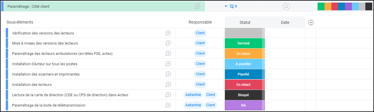This screenshot has height=112, width=374.
Task: Open update bubble on Paramétrage : Côté client
Action: click(x=198, y=6)
